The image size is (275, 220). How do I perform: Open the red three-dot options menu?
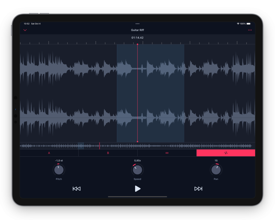[x=250, y=30]
